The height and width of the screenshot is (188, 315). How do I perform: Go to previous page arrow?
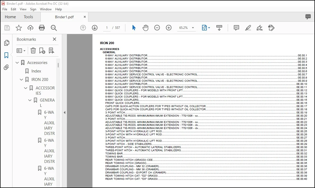click(83, 28)
